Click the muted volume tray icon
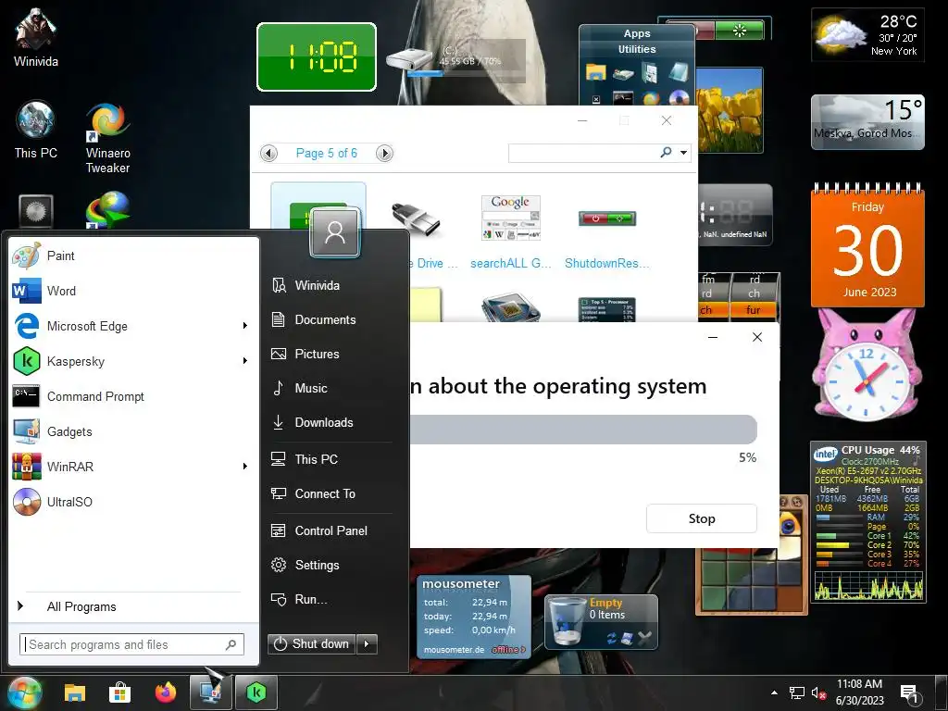Image resolution: width=948 pixels, height=711 pixels. click(818, 692)
